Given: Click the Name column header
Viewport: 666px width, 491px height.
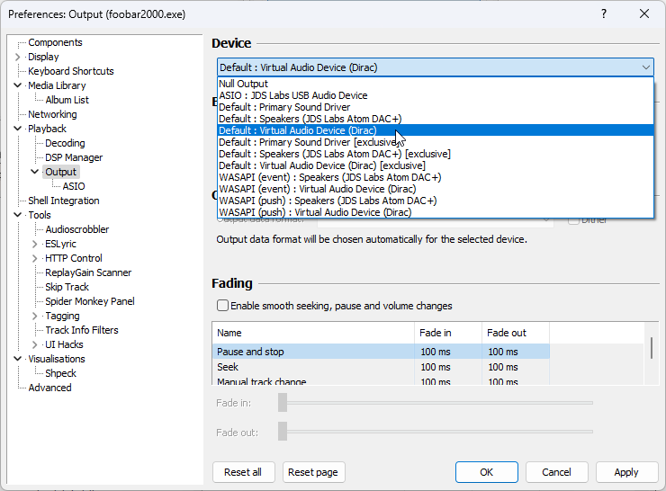Looking at the screenshot, I should (x=313, y=333).
